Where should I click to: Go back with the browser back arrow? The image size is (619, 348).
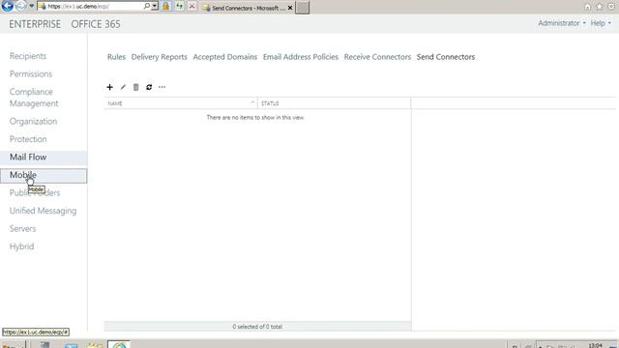pos(8,6)
